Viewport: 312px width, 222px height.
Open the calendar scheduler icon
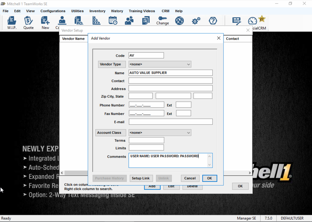point(113,21)
